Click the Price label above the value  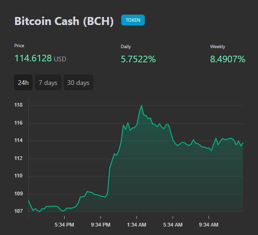(x=19, y=46)
